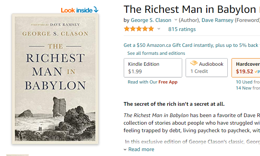Expand the author dropdown next to George S. Clason

(176, 20)
